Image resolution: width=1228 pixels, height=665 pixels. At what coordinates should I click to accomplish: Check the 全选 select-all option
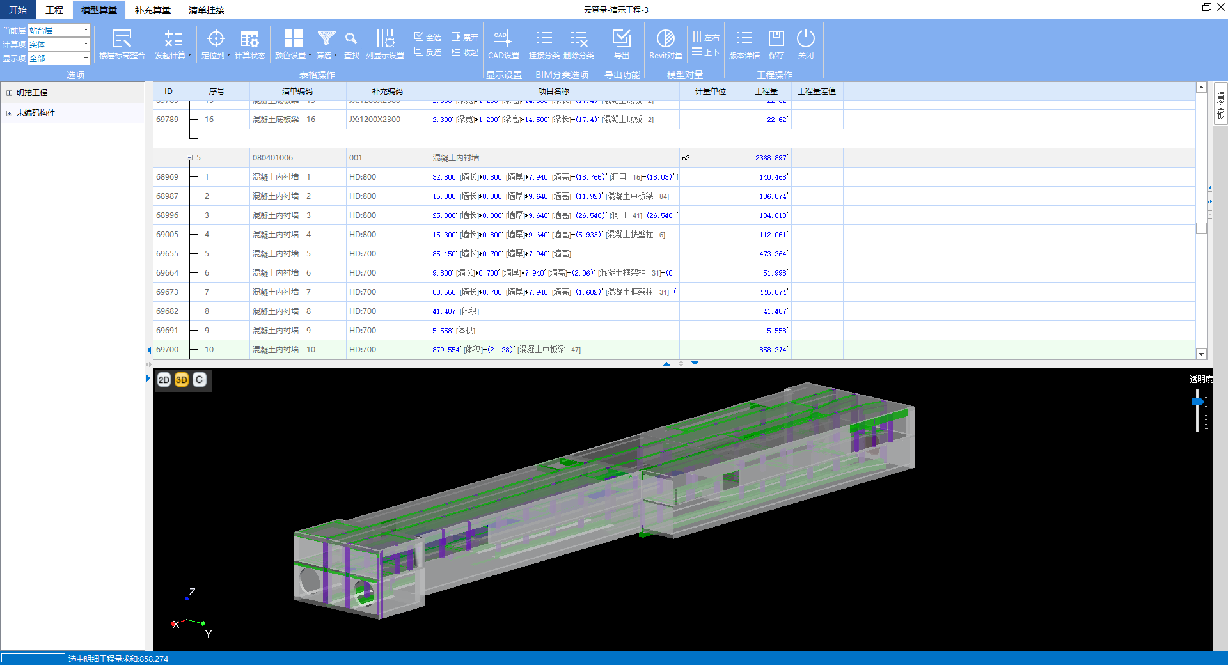[x=427, y=37]
